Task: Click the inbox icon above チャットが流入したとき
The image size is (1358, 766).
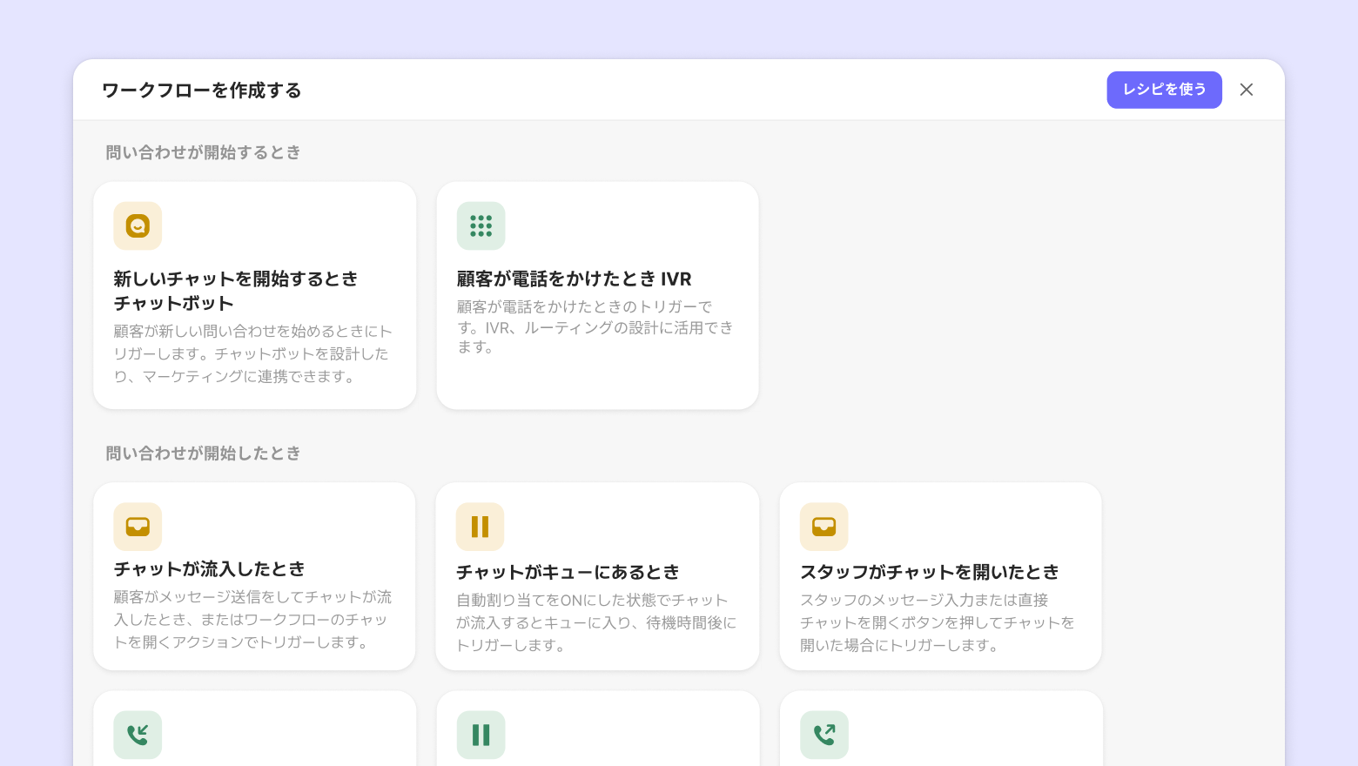Action: coord(138,527)
